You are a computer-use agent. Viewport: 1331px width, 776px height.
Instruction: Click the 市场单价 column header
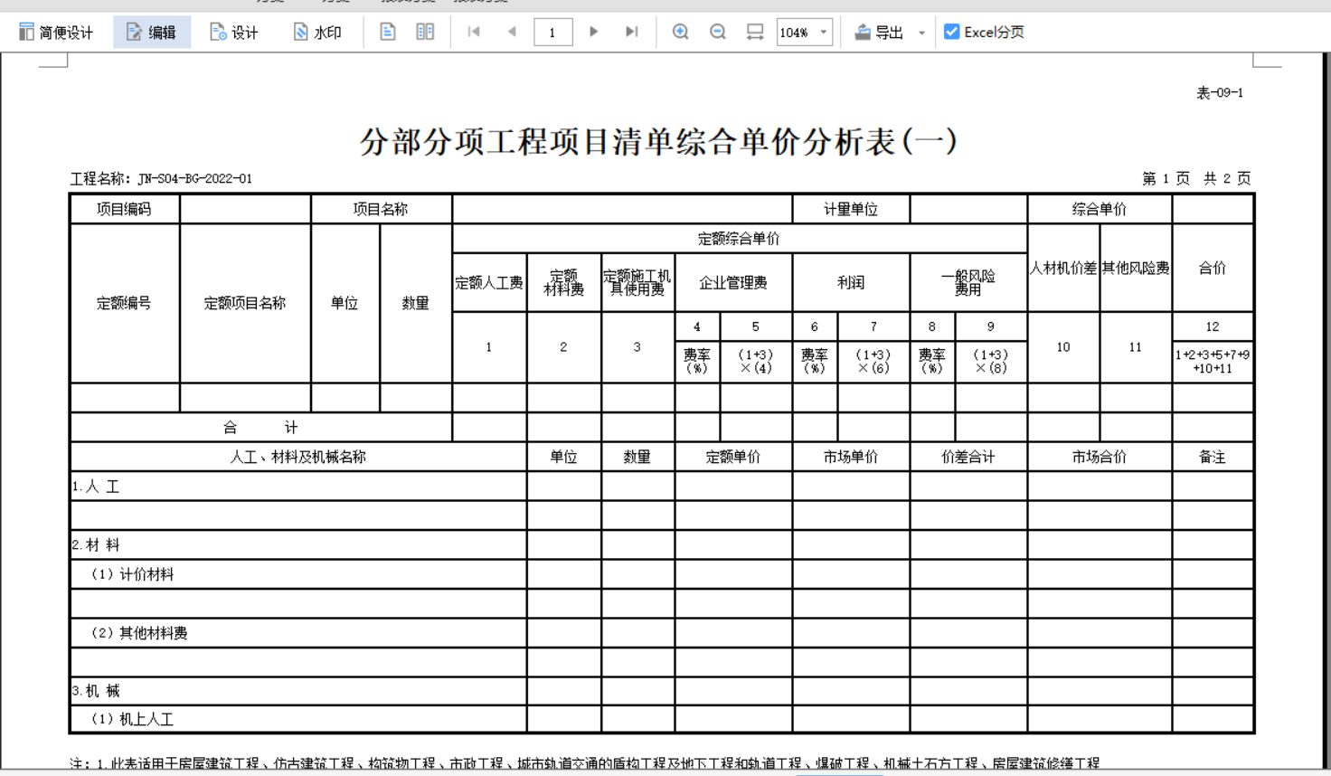coord(851,457)
